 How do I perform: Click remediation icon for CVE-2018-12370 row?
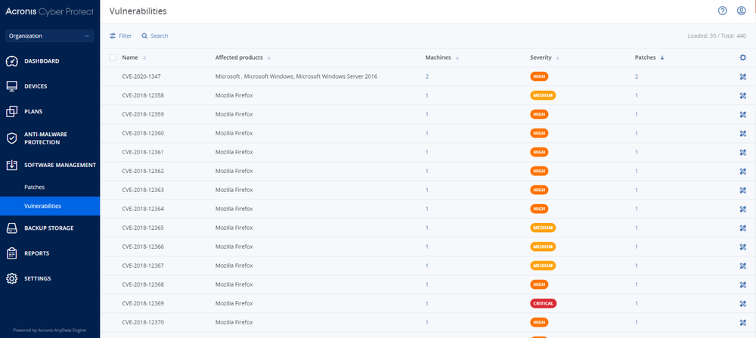click(742, 322)
